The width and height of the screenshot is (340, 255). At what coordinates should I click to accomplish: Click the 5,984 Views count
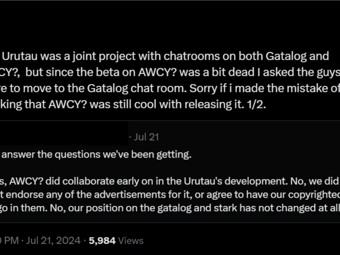pyautogui.click(x=116, y=241)
